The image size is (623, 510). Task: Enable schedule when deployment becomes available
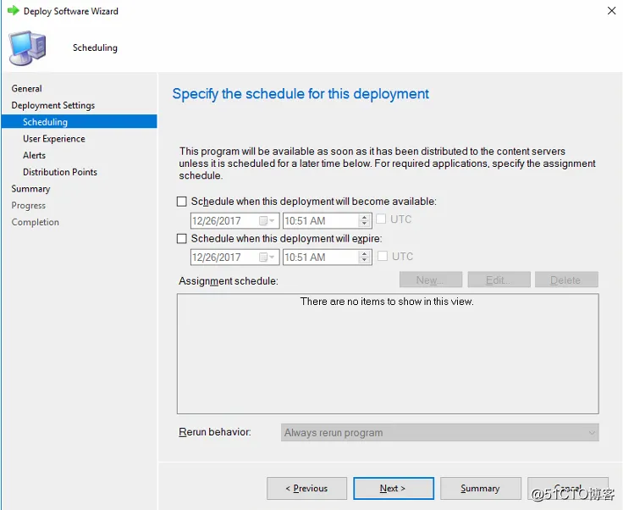click(x=182, y=202)
